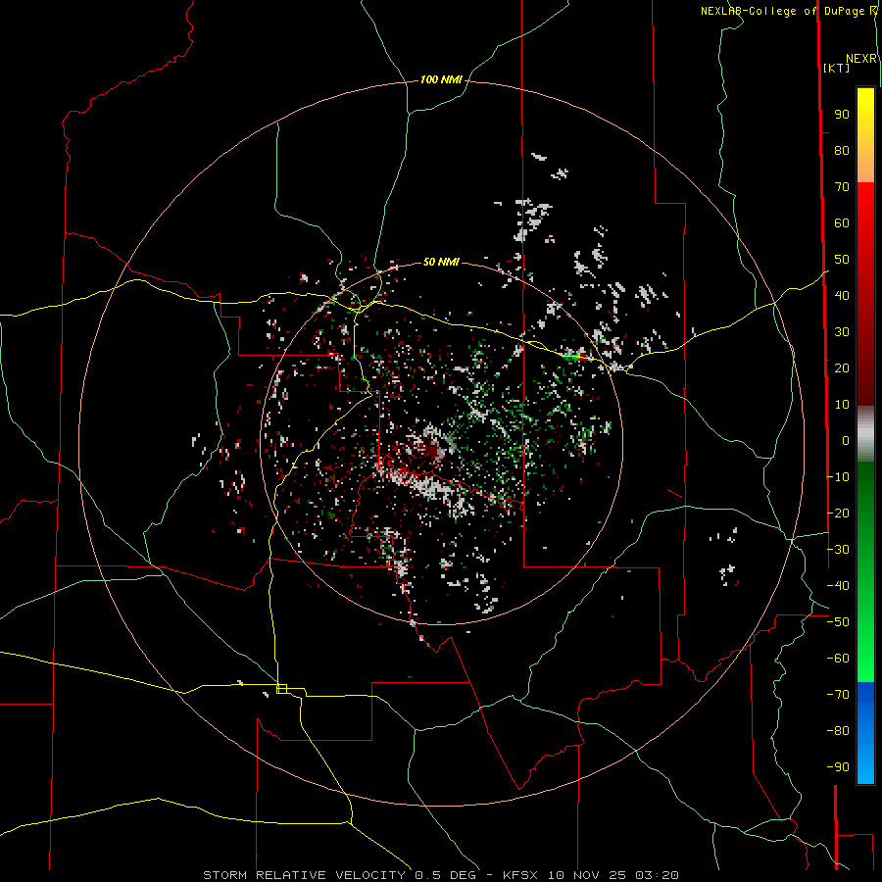
Task: Pick the gray zero-velocity segment of the scale
Action: click(x=865, y=434)
